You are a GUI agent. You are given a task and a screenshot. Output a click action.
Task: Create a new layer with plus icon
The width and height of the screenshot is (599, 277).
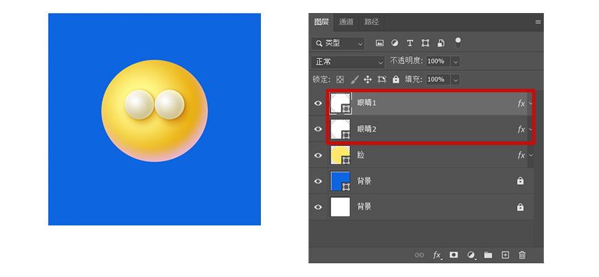point(505,255)
